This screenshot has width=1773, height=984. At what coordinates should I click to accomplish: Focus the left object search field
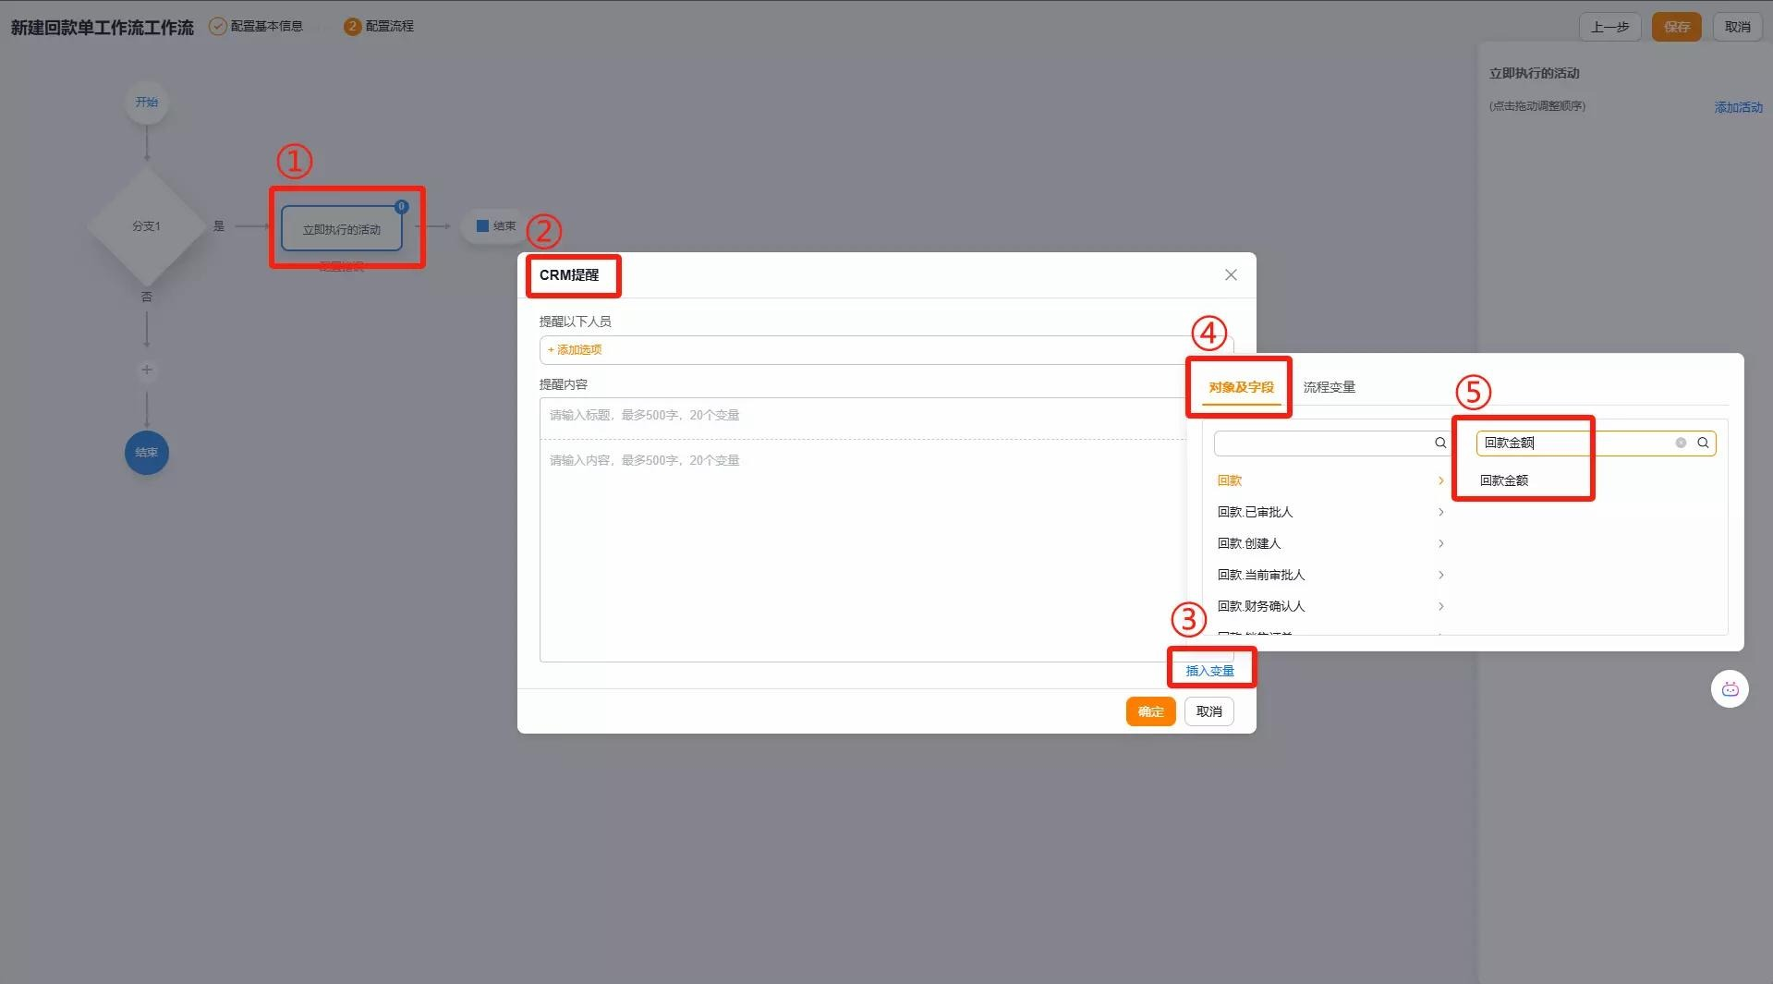click(x=1330, y=443)
